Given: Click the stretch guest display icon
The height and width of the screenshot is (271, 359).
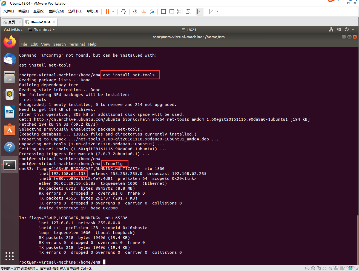Looking at the screenshot, I should coord(212,11).
